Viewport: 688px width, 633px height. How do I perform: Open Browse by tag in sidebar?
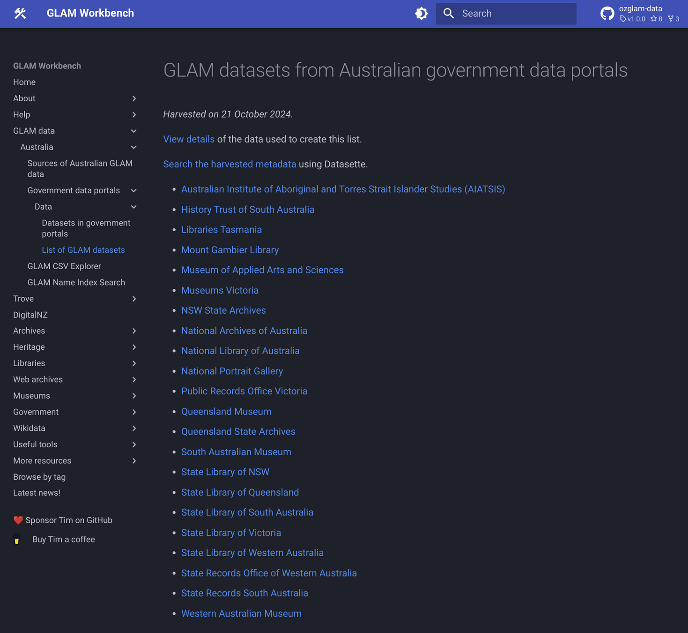click(39, 477)
